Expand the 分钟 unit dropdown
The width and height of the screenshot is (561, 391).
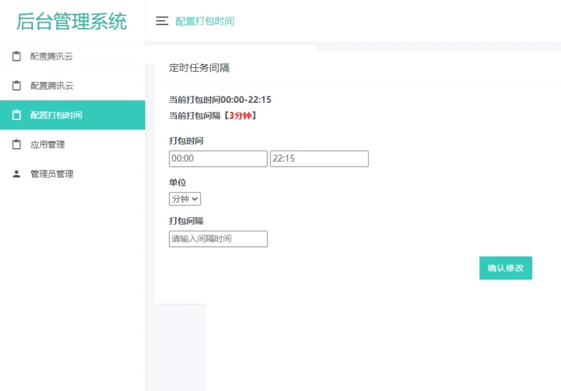tap(185, 199)
